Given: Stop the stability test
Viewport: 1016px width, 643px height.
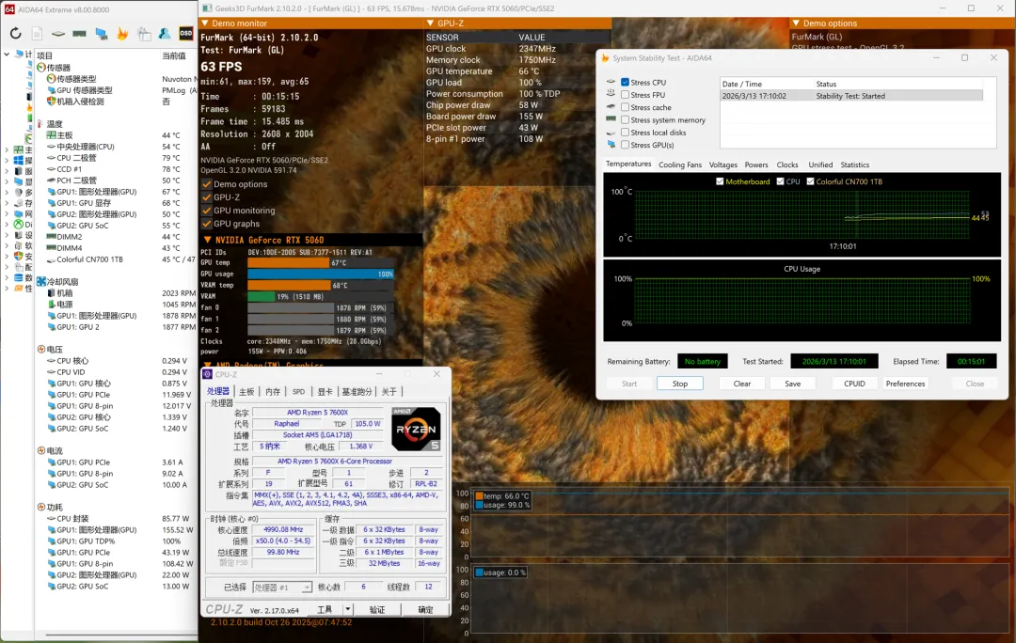Looking at the screenshot, I should pos(680,384).
